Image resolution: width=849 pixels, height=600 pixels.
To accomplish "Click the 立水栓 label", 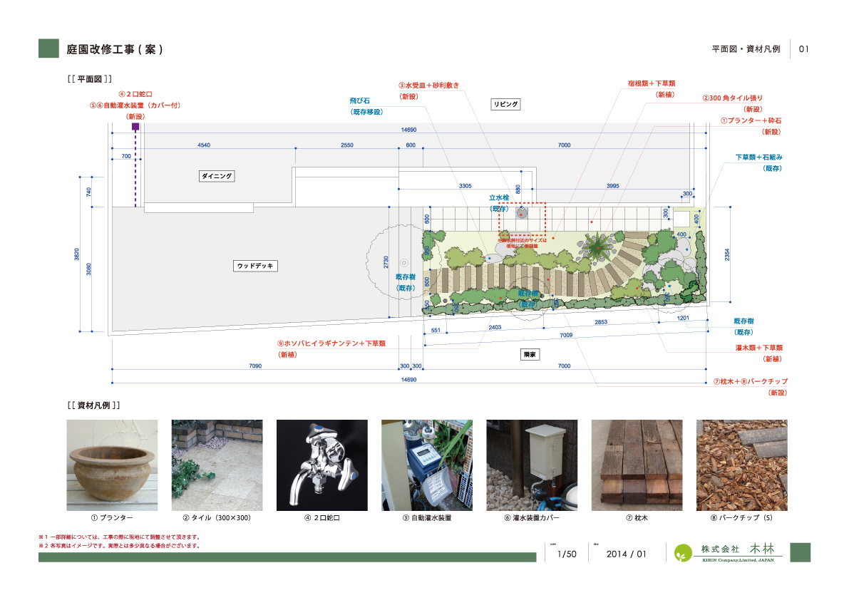I will (499, 197).
